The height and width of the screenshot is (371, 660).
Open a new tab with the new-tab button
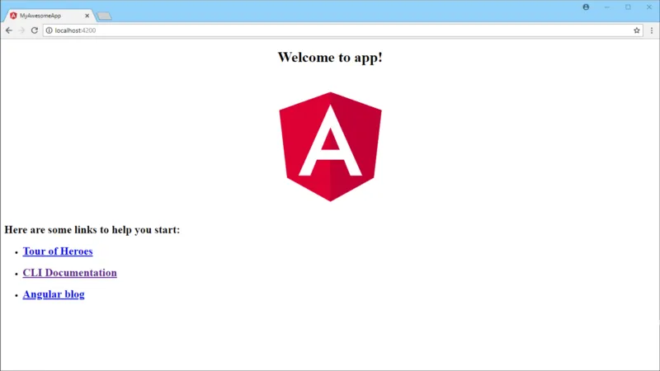(x=104, y=16)
